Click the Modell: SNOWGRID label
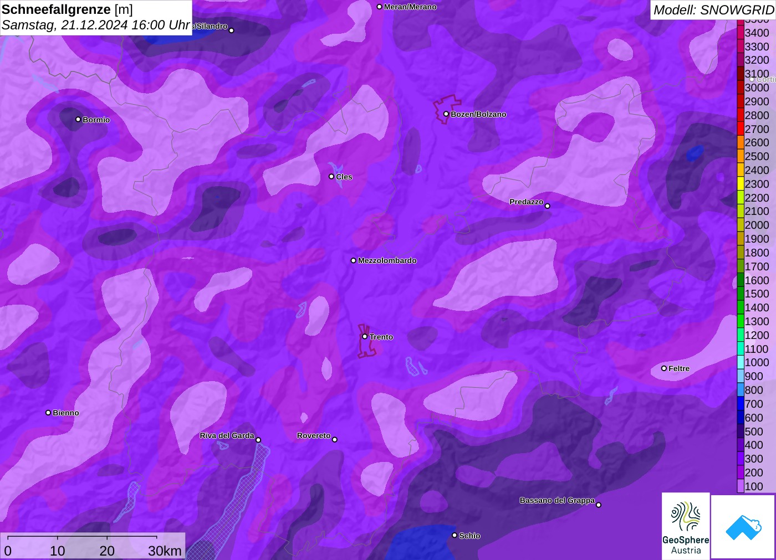Screen dimensions: 776x560 [x=713, y=10]
